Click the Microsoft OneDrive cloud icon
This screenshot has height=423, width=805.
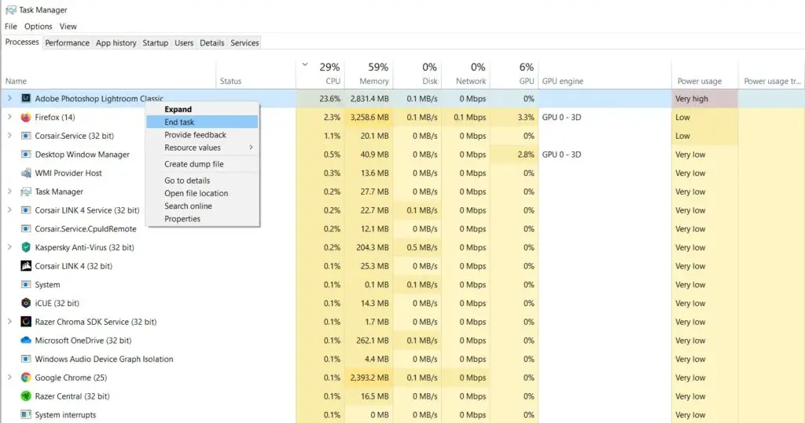[x=26, y=341]
